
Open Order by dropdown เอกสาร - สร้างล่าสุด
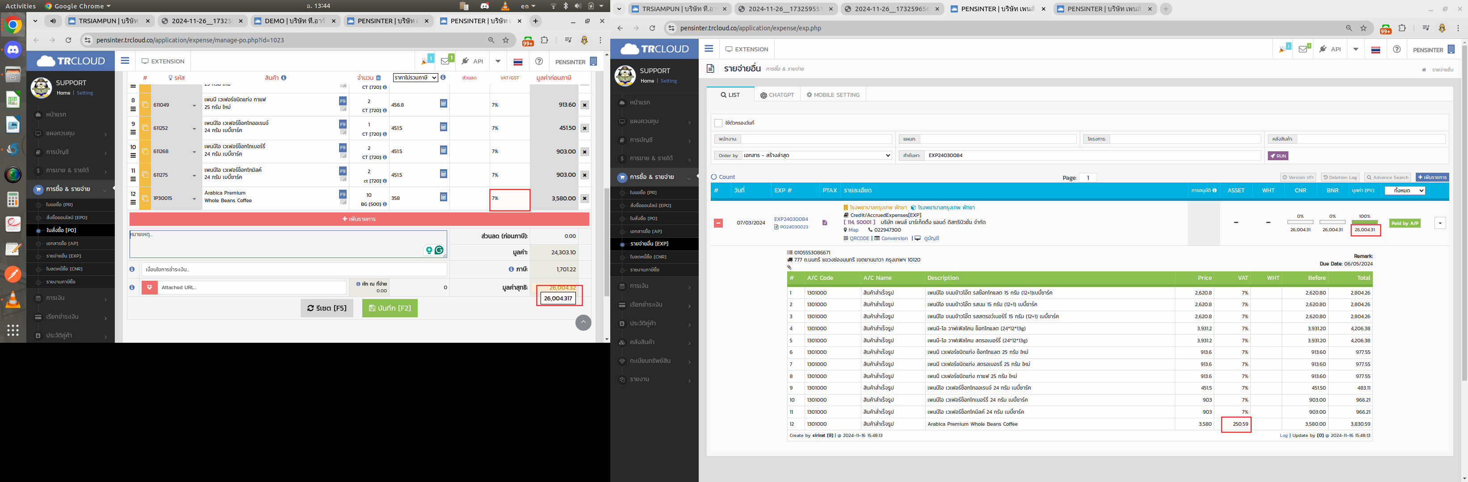[816, 155]
